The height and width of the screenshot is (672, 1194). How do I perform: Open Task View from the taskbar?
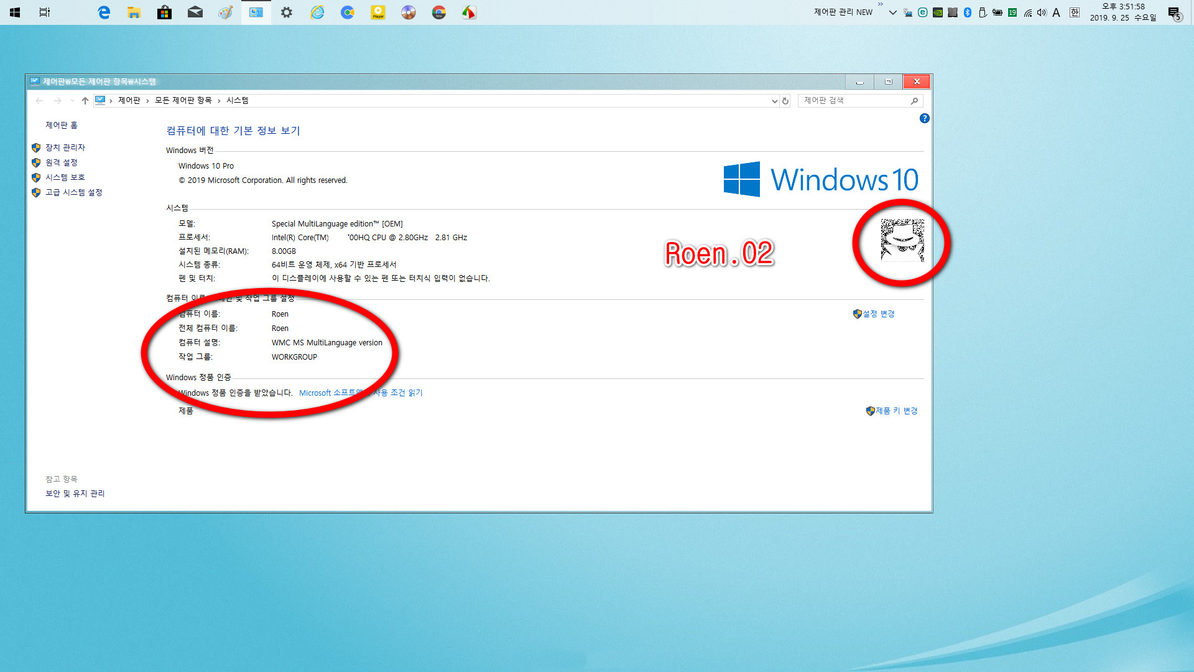tap(45, 12)
